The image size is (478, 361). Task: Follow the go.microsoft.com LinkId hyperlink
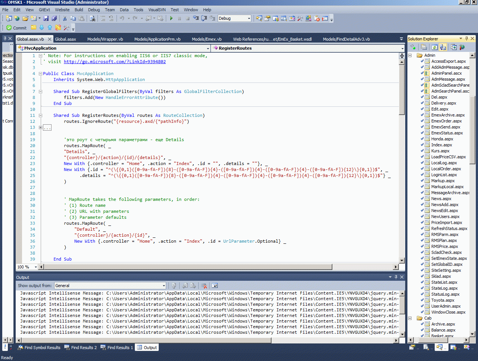[x=115, y=62]
